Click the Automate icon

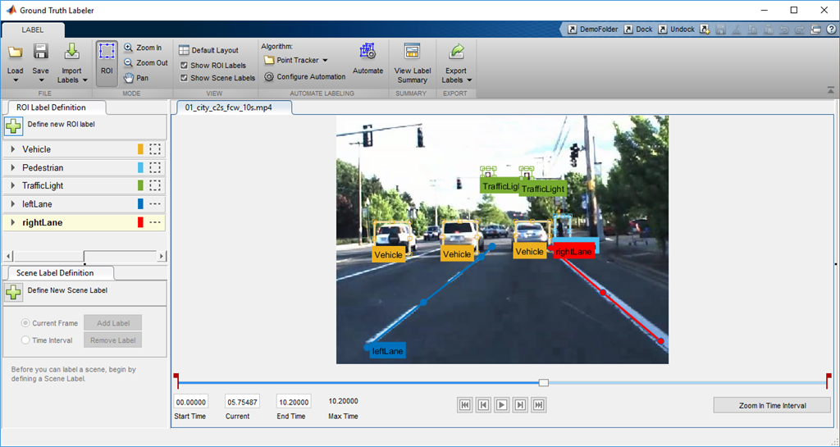[x=368, y=52]
